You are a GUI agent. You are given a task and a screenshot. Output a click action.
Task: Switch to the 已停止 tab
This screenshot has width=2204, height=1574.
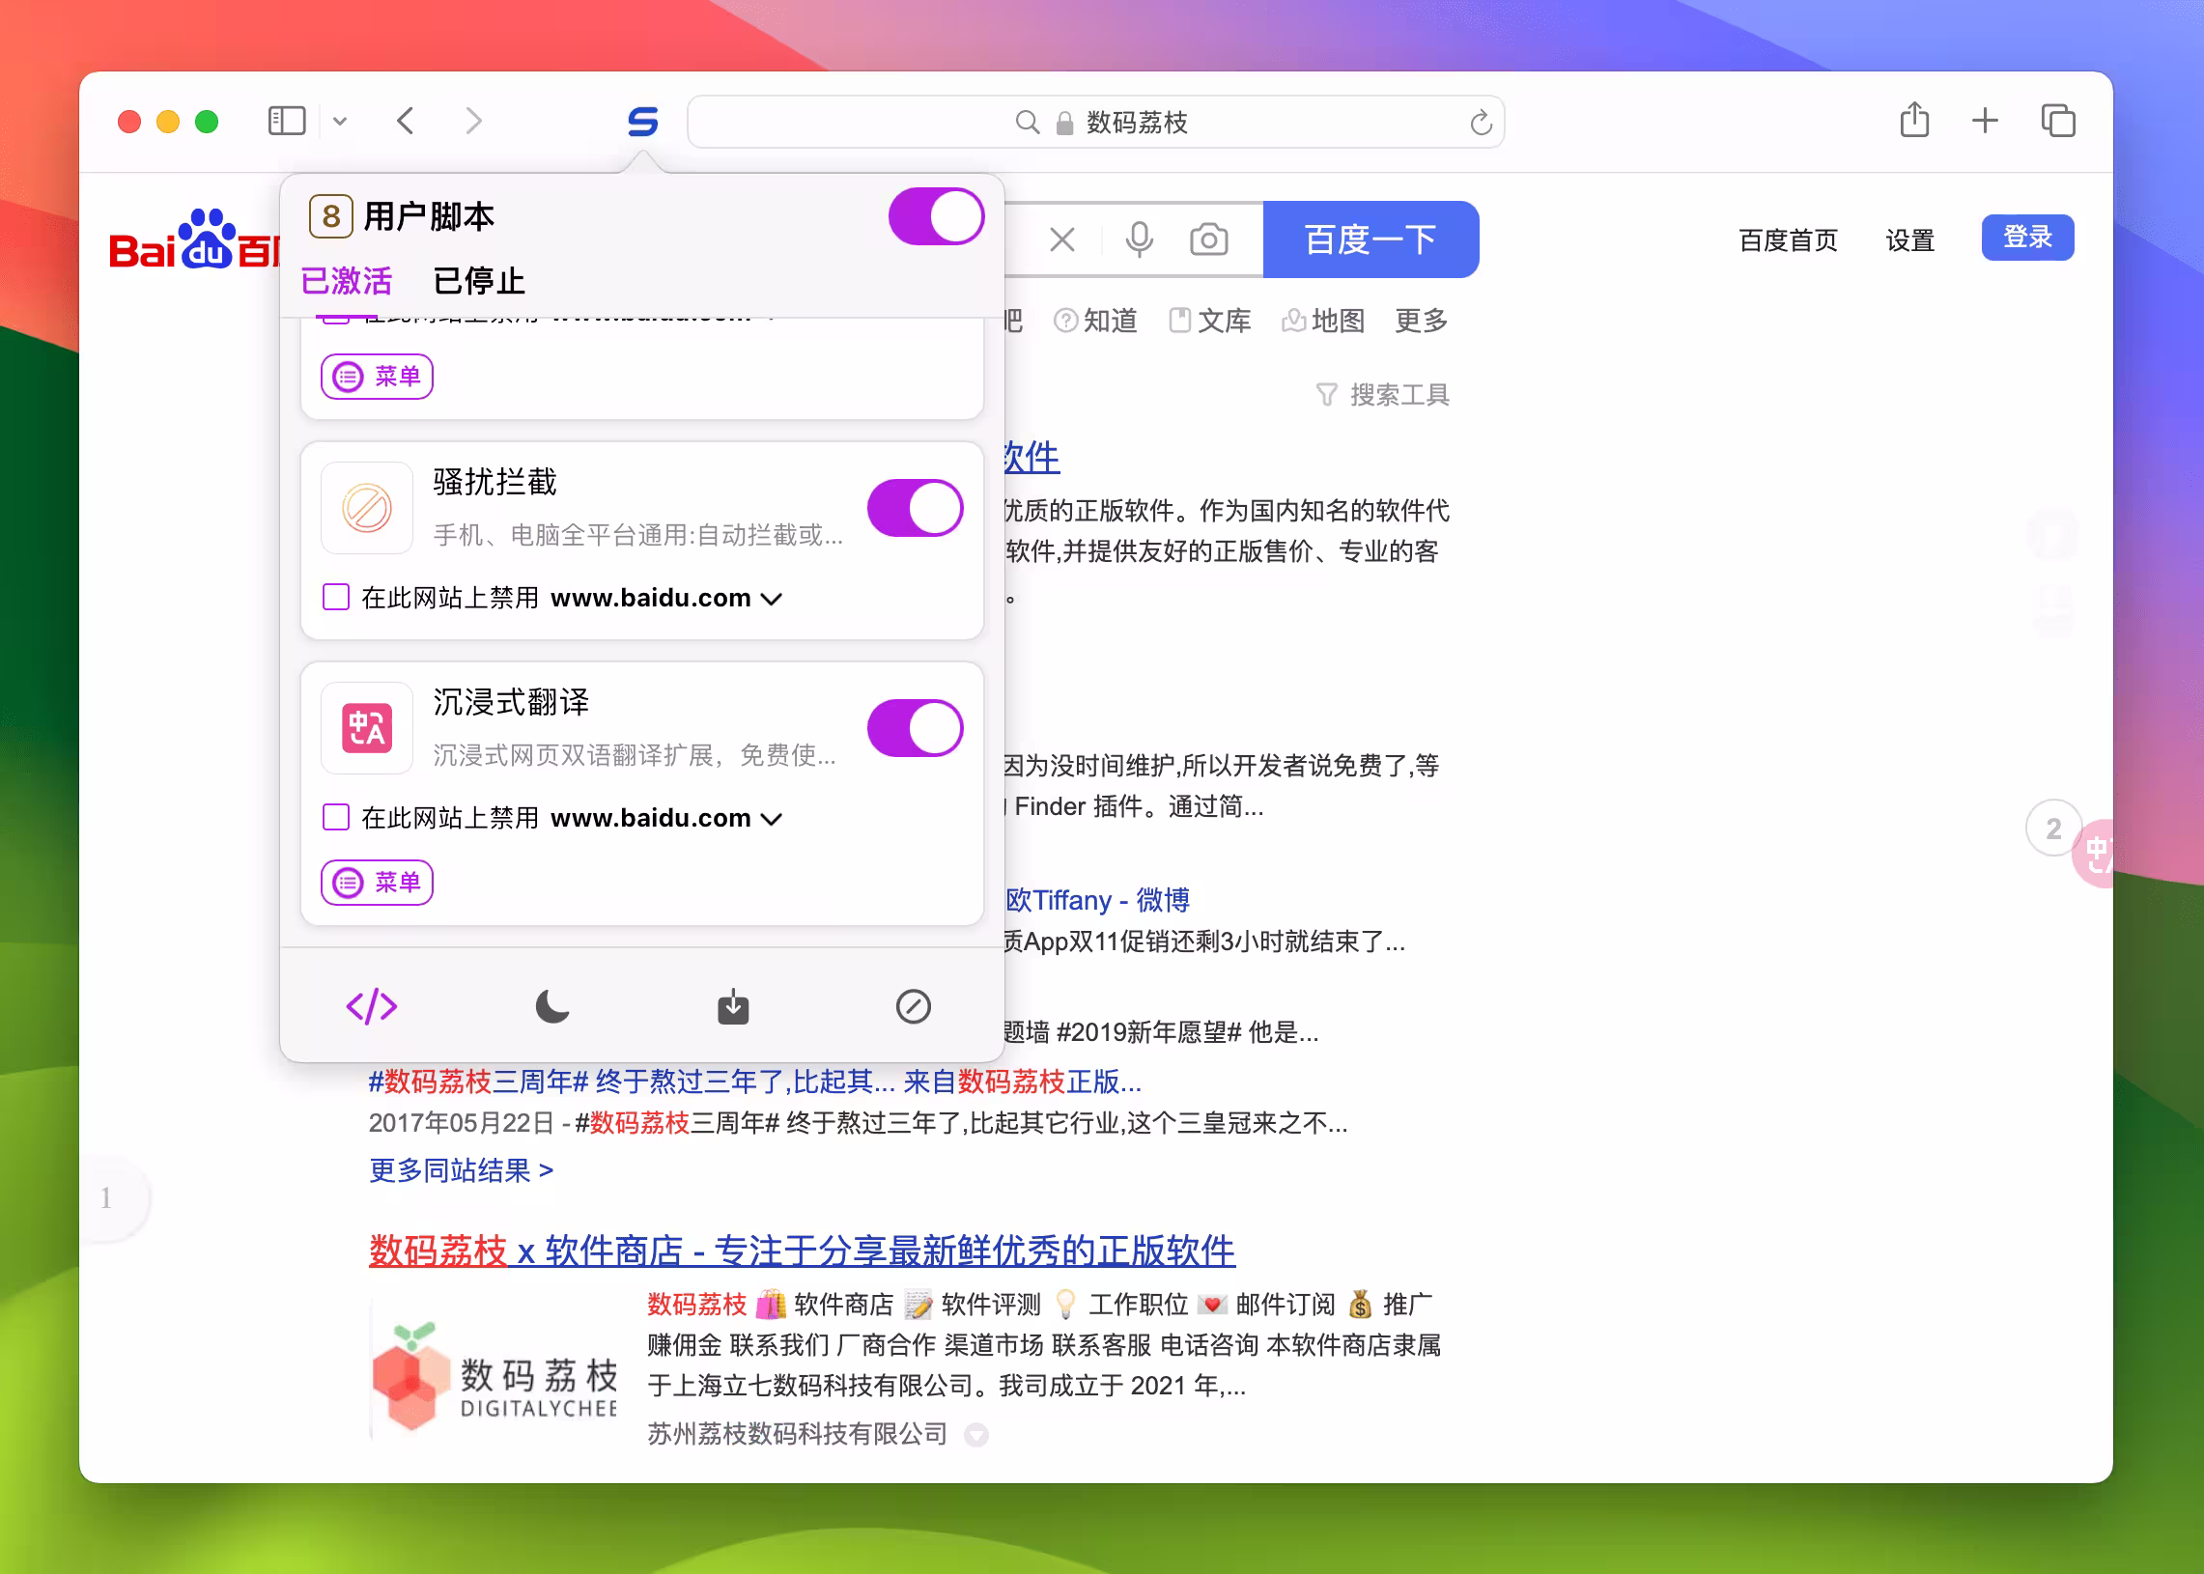[x=479, y=281]
